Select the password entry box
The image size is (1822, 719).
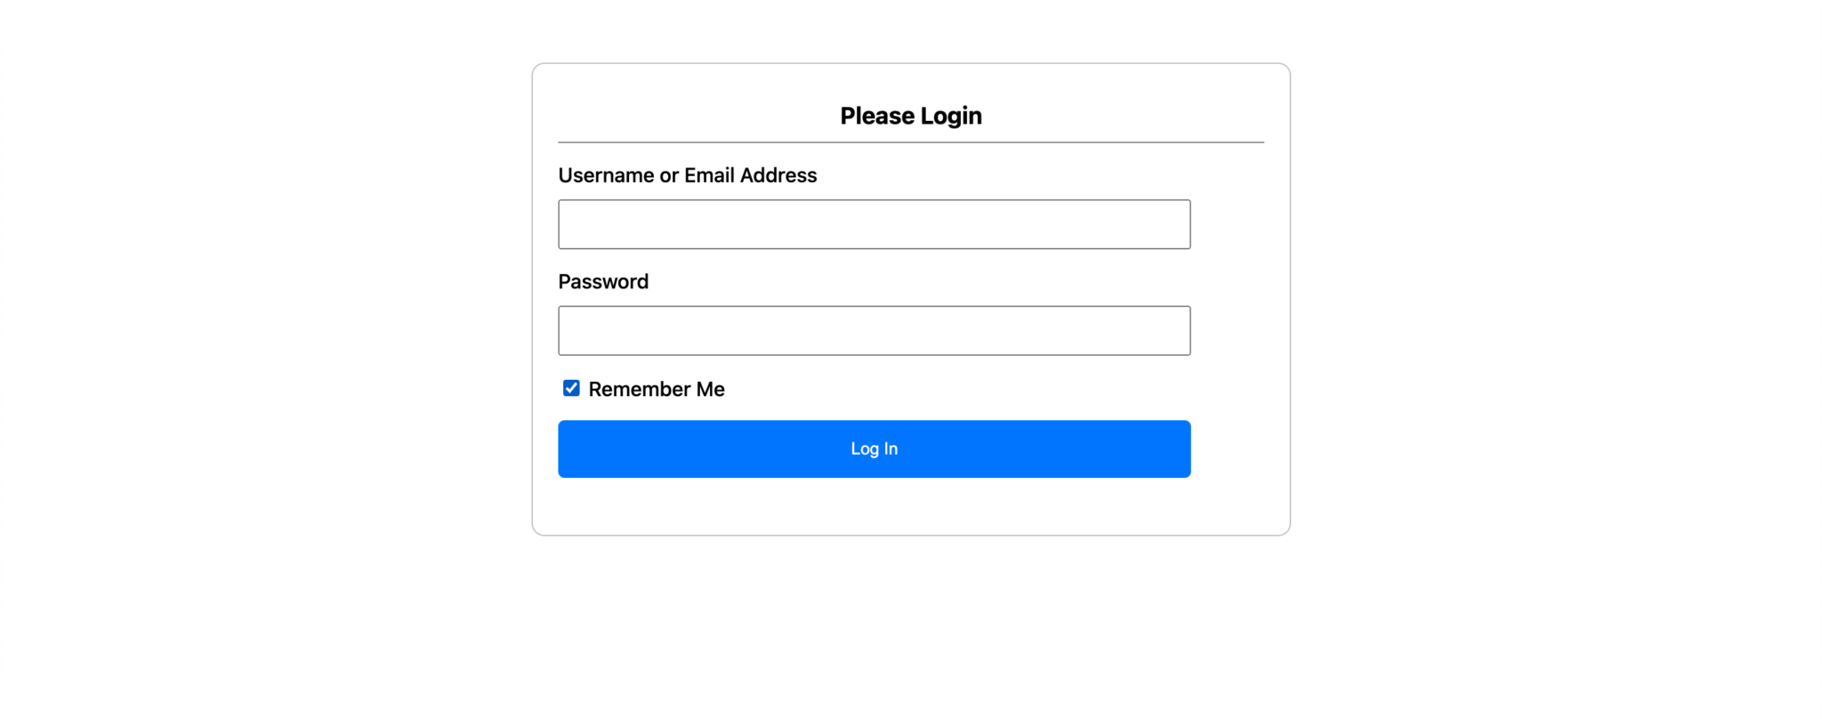point(874,331)
